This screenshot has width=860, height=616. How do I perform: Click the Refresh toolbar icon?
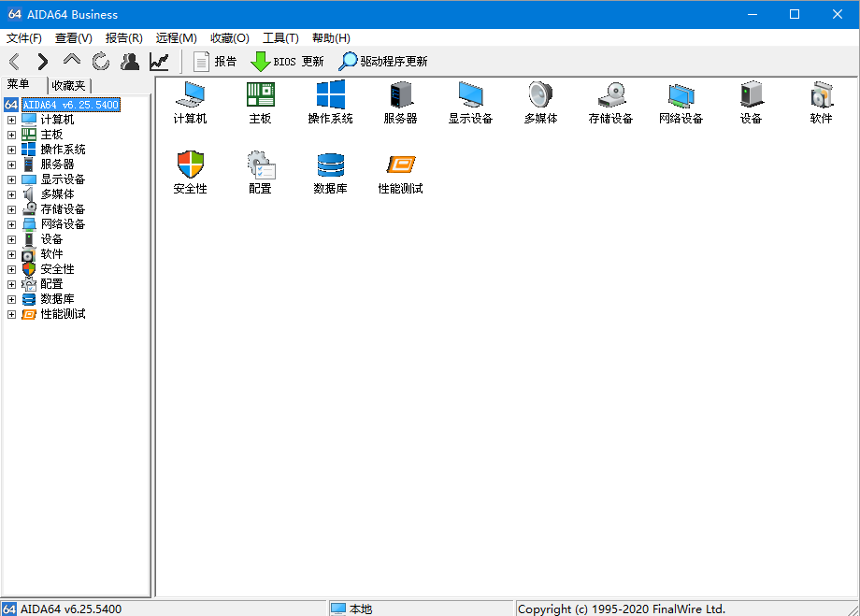point(101,62)
